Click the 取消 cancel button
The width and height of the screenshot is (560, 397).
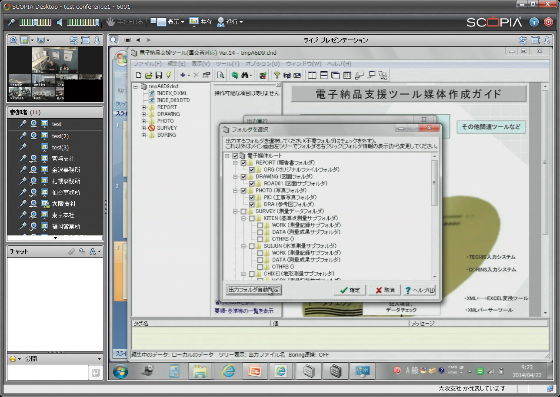(x=384, y=290)
